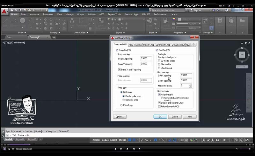Viewport: 255px width, 156px height.
Task: Open Layer Properties in Layers panel
Action: pyautogui.click(x=101, y=21)
